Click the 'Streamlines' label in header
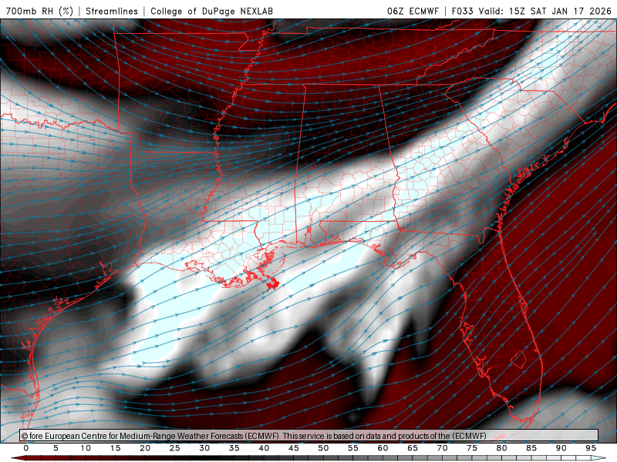 tap(112, 11)
